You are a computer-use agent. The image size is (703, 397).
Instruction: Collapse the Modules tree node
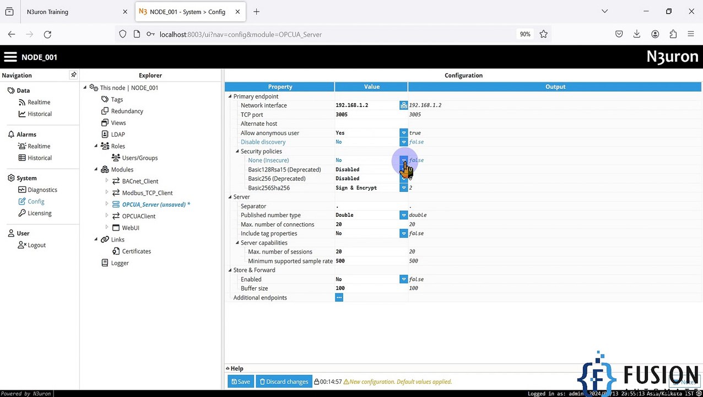(96, 169)
